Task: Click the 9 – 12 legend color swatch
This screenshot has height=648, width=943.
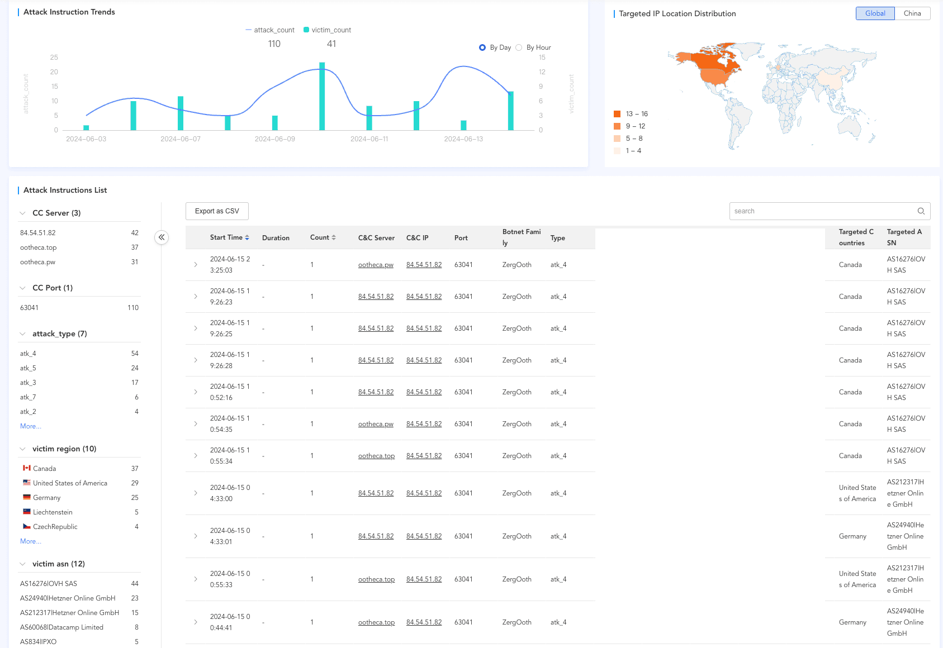Action: 617,126
